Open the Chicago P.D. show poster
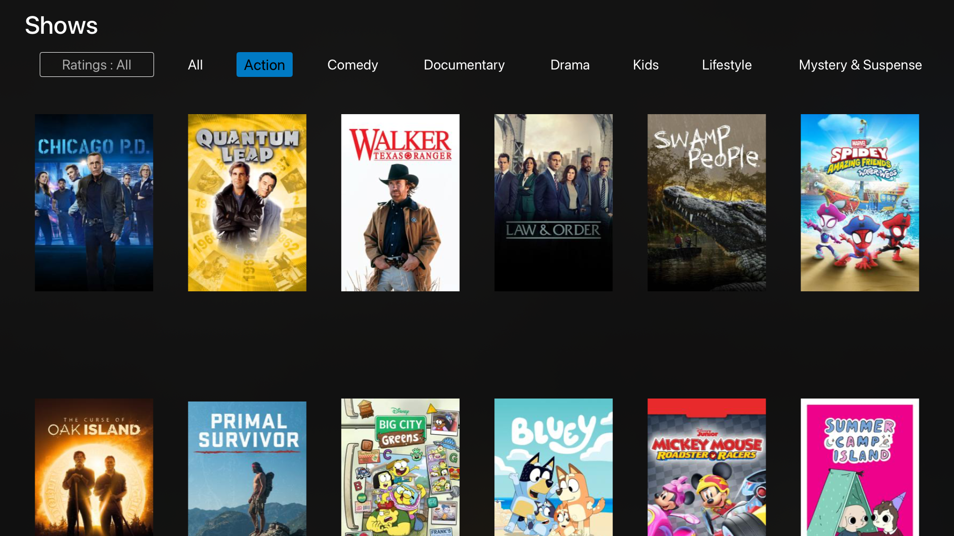The height and width of the screenshot is (536, 954). click(x=94, y=202)
